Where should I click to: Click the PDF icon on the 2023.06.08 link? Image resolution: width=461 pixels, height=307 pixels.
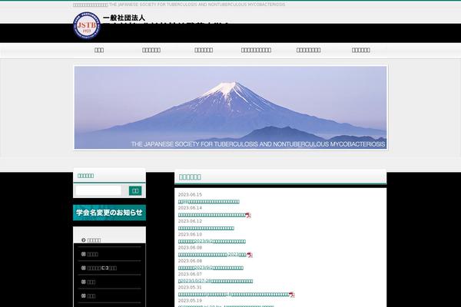(x=250, y=255)
